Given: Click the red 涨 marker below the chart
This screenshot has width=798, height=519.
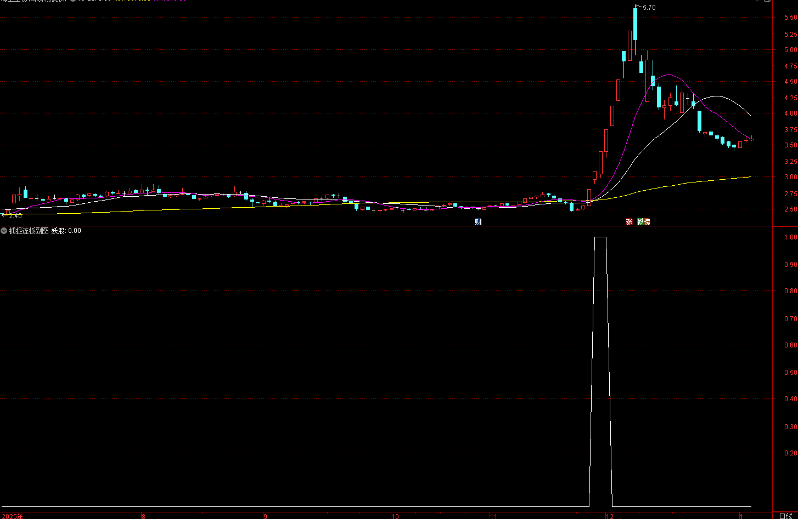Looking at the screenshot, I should point(629,222).
